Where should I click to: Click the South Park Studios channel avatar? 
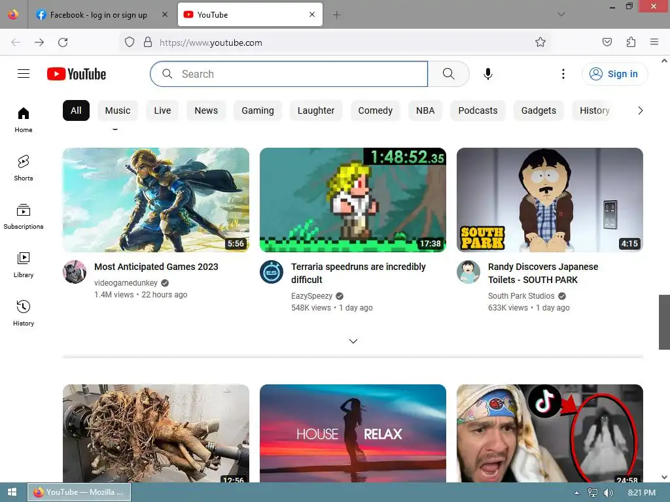pos(468,272)
